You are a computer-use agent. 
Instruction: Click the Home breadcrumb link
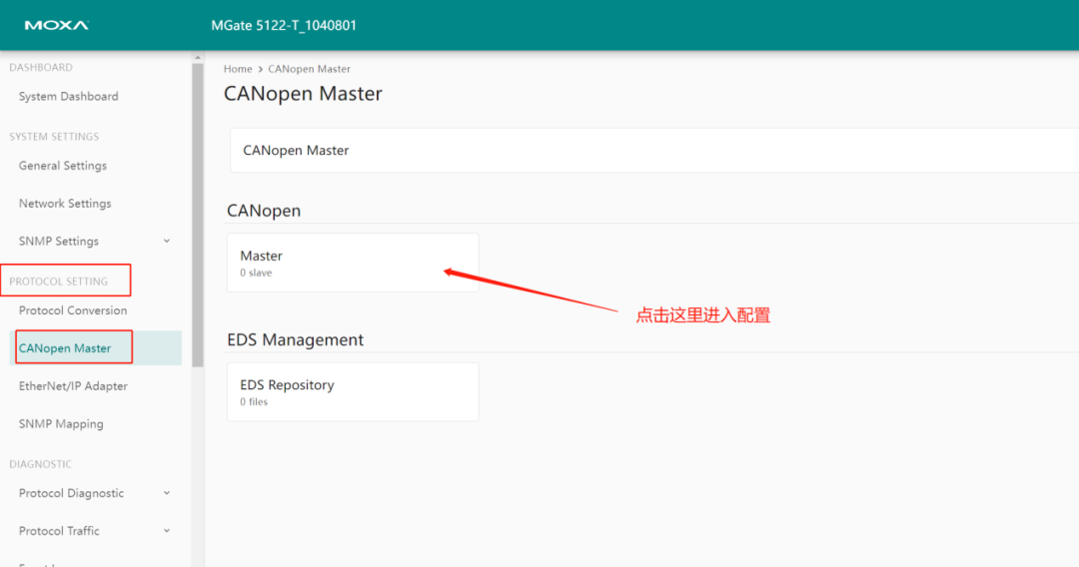238,69
